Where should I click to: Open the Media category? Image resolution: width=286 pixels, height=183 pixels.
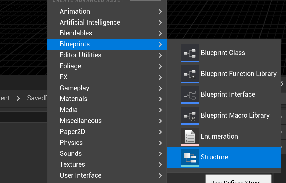[107, 110]
